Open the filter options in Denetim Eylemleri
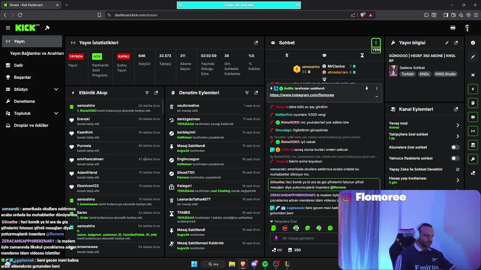This screenshot has height=270, width=481. [x=247, y=93]
